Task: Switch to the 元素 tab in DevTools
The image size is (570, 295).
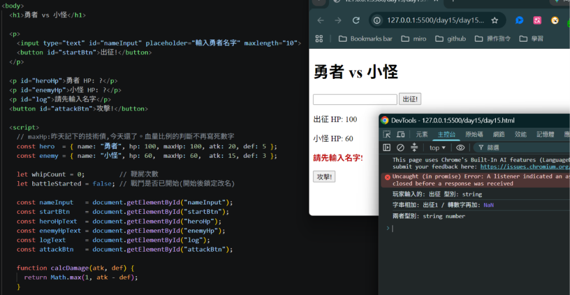Action: tap(422, 134)
